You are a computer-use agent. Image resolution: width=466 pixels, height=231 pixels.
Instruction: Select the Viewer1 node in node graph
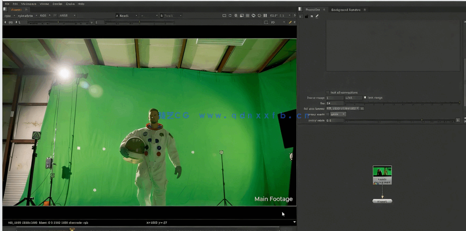[382, 201]
